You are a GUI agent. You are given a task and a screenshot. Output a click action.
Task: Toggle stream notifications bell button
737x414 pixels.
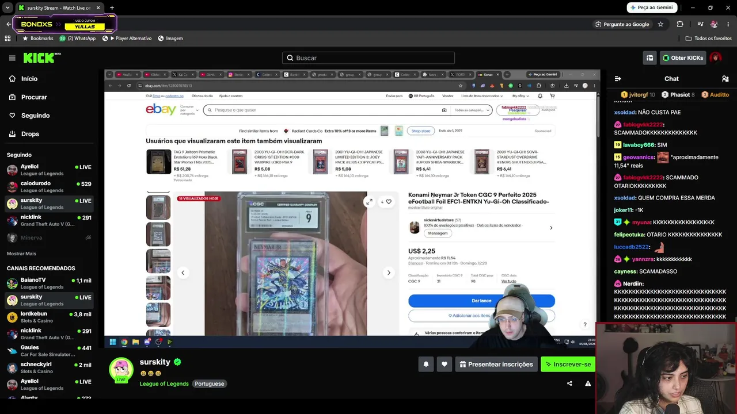[426, 364]
